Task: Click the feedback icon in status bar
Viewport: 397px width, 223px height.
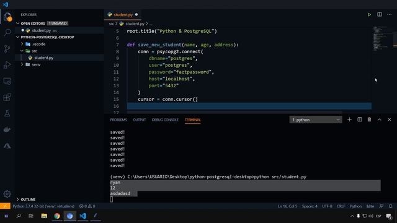Action: (x=381, y=206)
